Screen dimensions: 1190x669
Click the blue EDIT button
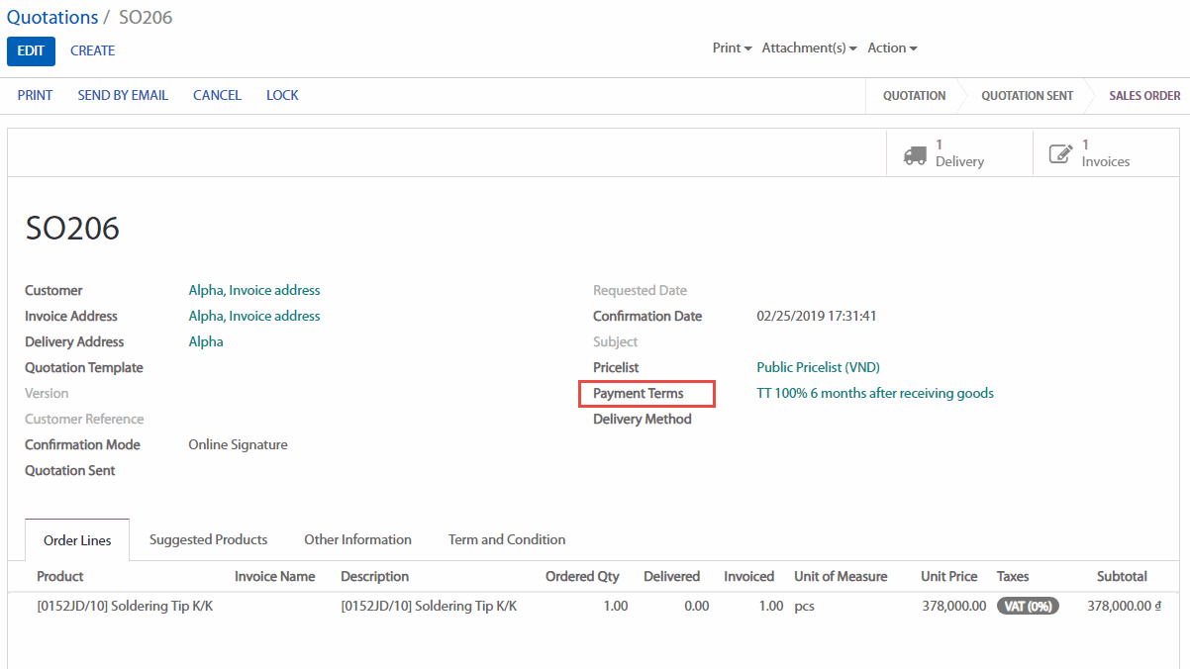(x=31, y=51)
